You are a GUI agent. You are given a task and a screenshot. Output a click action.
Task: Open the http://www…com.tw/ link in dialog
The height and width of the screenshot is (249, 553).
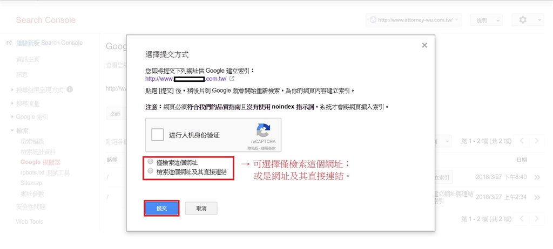(186, 79)
